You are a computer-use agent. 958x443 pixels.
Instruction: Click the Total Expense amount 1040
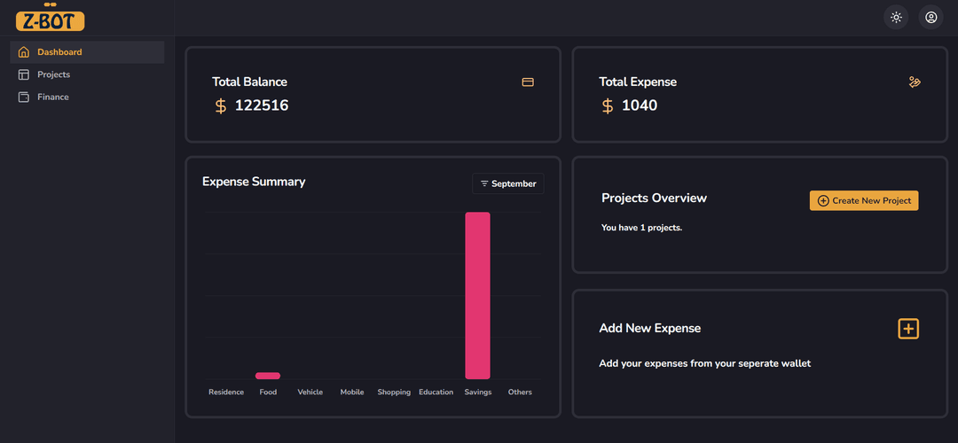tap(640, 105)
